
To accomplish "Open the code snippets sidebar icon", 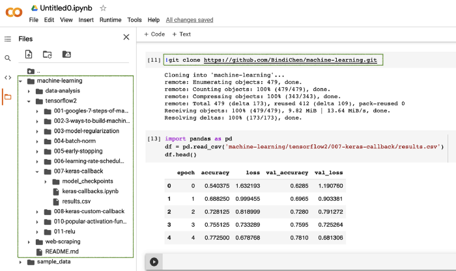I will pyautogui.click(x=8, y=77).
